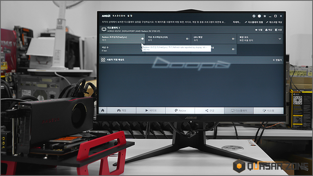Open the 사양 (Specs) display info
The height and width of the screenshot is (176, 313).
click(x=278, y=30)
